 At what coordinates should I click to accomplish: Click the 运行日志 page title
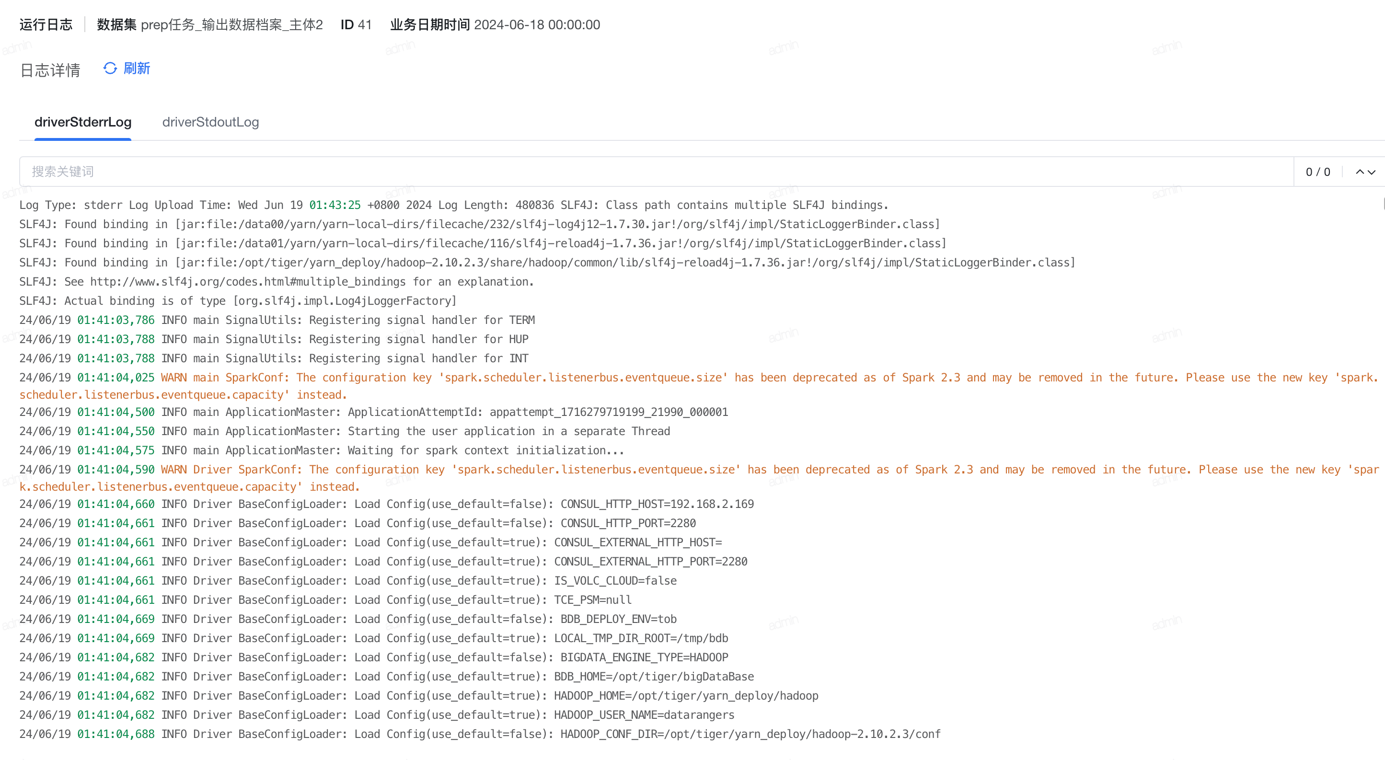click(x=46, y=25)
